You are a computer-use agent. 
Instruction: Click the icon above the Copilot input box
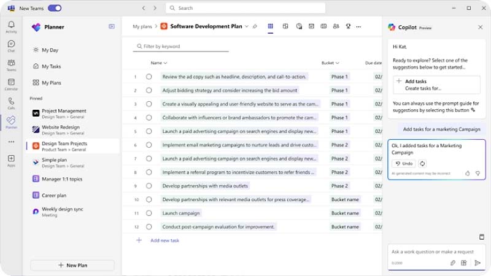pos(482,237)
